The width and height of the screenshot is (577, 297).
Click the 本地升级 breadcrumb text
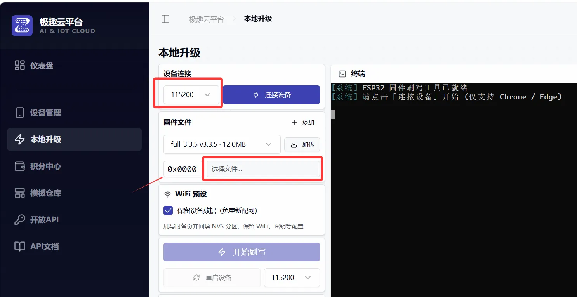coord(258,19)
